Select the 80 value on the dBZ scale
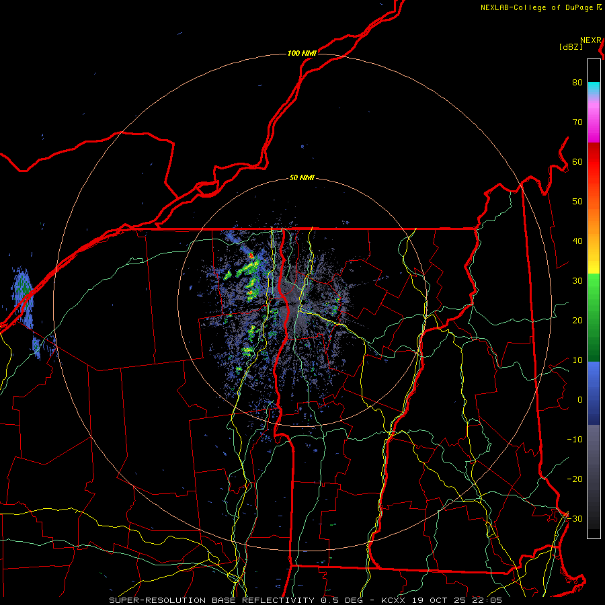The image size is (605, 605). (x=577, y=83)
